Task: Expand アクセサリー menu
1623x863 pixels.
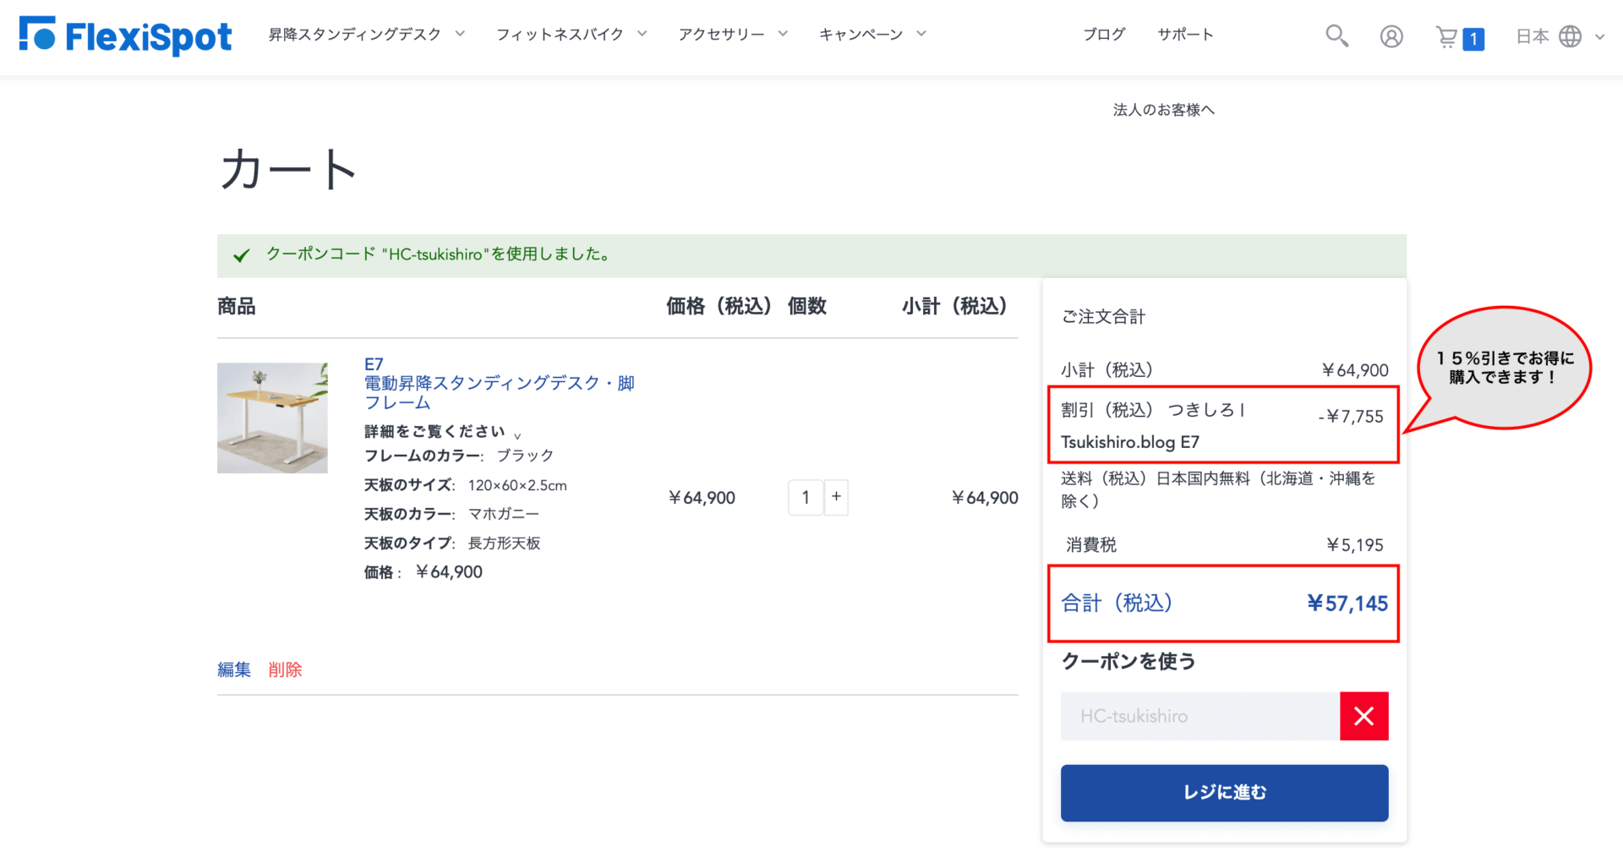Action: click(x=733, y=35)
